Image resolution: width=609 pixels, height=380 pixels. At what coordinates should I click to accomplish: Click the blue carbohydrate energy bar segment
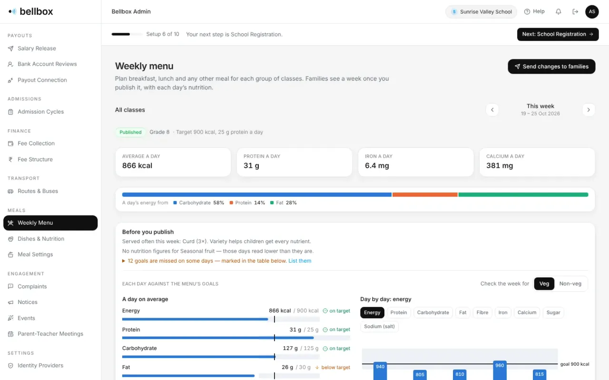257,195
